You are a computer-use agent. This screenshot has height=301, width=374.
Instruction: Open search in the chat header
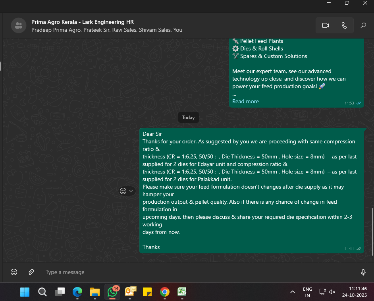tap(363, 25)
